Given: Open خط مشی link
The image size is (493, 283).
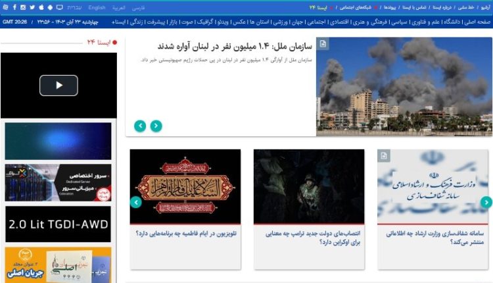Looking at the screenshot, I should pos(466,7).
